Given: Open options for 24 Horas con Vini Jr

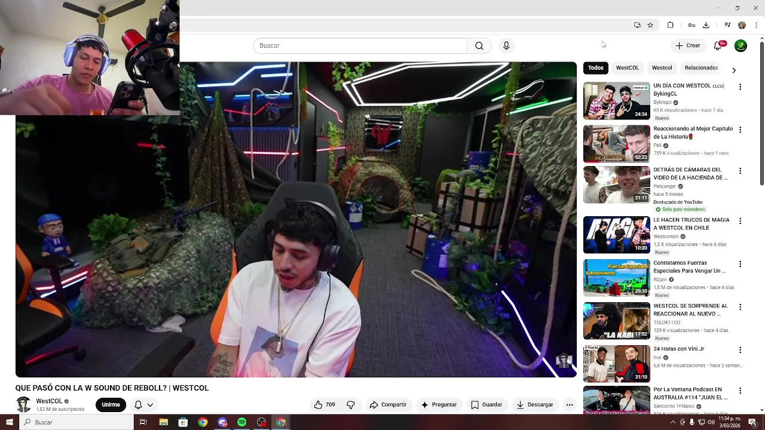Looking at the screenshot, I should tap(740, 350).
